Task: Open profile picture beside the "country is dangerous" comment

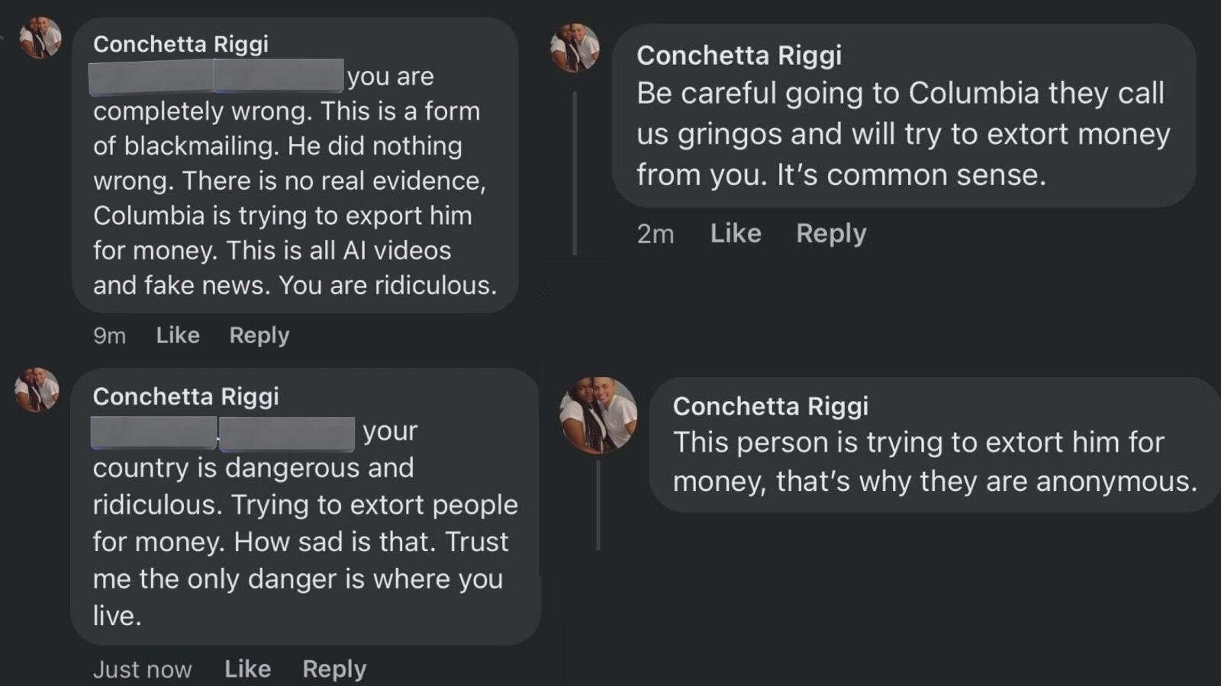Action: (37, 389)
